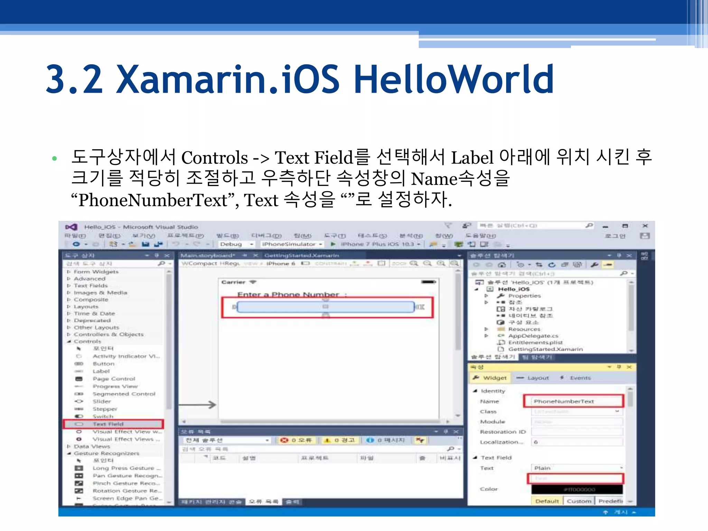
Task: Toggle the auto-hide pin on the 솔루션 탐색기 panel
Action: pos(619,255)
